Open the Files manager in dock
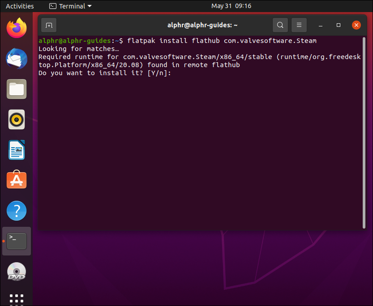 (x=17, y=89)
